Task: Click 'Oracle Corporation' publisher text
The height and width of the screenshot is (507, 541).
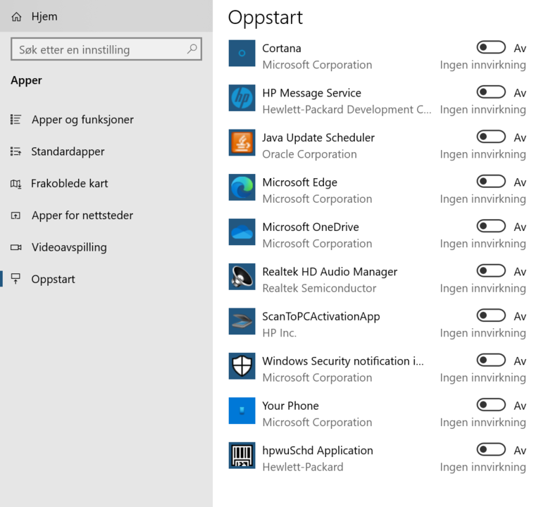Action: 309,154
